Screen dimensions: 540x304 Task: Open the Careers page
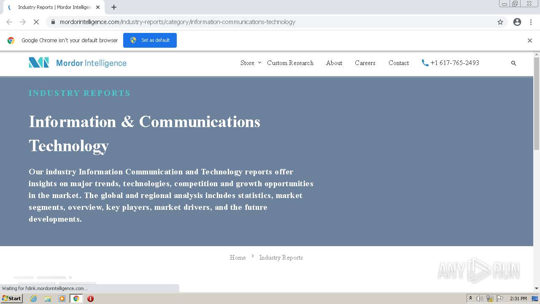365,63
